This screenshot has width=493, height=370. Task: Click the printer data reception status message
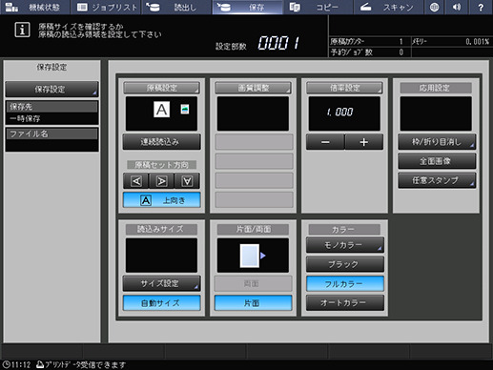[x=81, y=364]
